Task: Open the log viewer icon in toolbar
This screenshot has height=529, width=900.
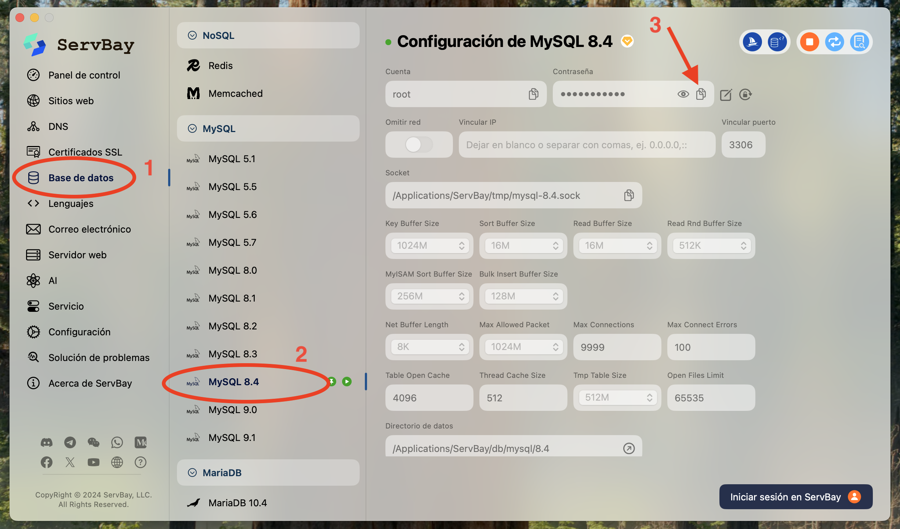Action: coord(859,42)
